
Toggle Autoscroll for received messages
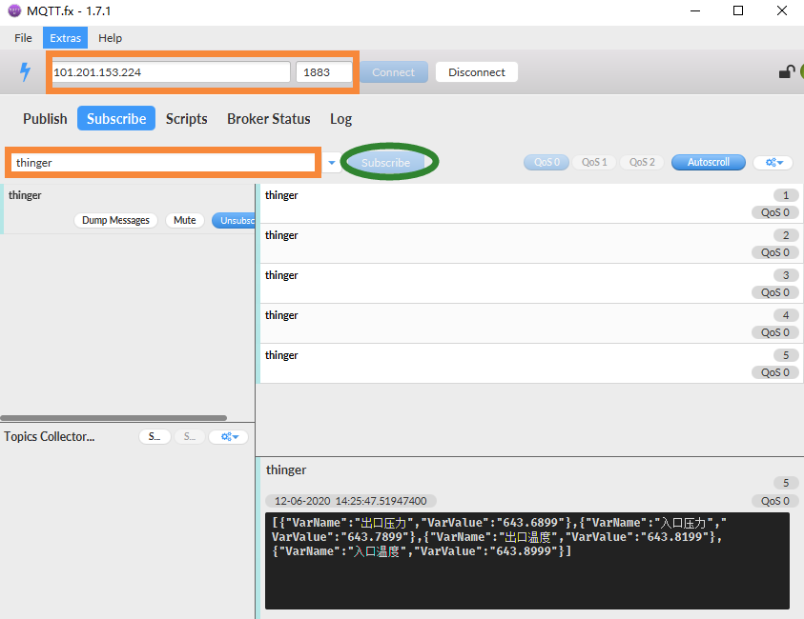(x=708, y=162)
